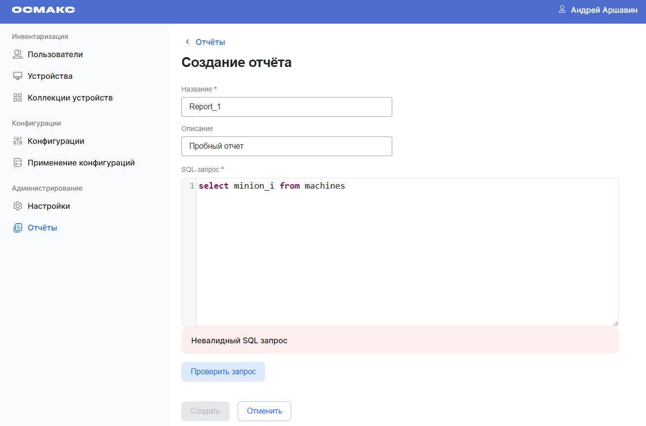Go to Коллекции устройств page
The height and width of the screenshot is (426, 646).
pyautogui.click(x=70, y=98)
